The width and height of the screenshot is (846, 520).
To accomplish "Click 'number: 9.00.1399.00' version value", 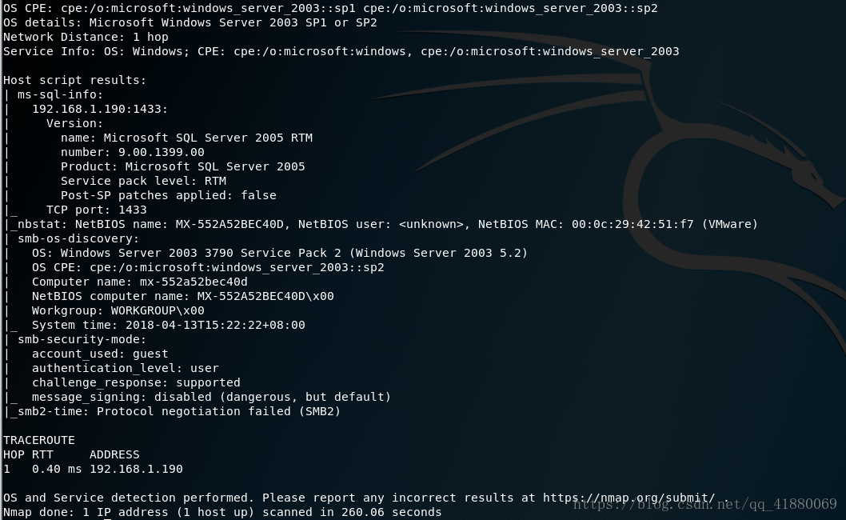I will pos(132,152).
